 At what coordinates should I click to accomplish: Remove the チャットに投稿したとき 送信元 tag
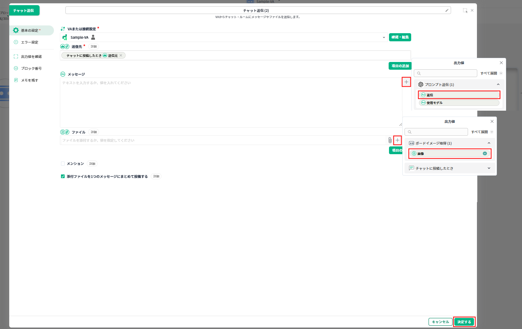(121, 56)
